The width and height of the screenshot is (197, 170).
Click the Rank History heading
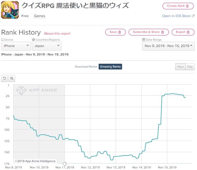pos(21,32)
